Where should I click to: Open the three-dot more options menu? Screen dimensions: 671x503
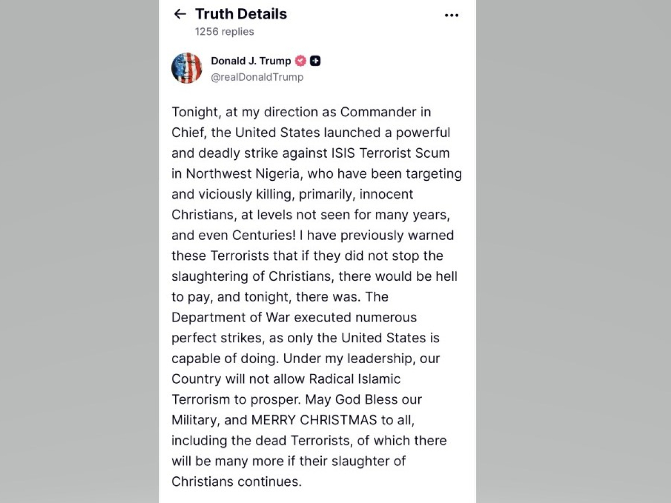(x=451, y=15)
